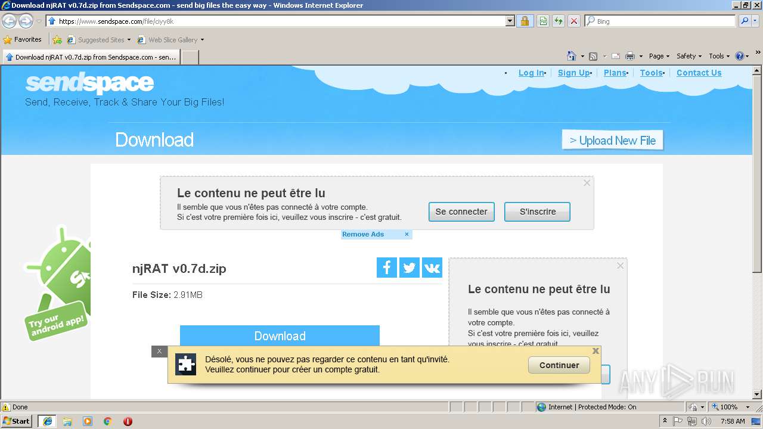Image resolution: width=763 pixels, height=429 pixels.
Task: Show hidden tray icons arrow
Action: [x=665, y=421]
